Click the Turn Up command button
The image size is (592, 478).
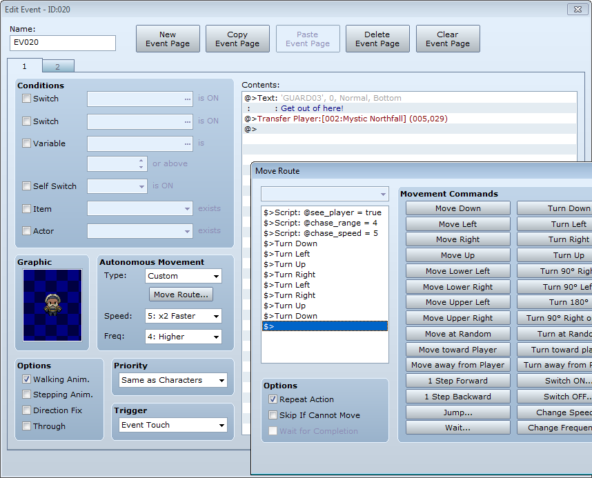point(555,255)
